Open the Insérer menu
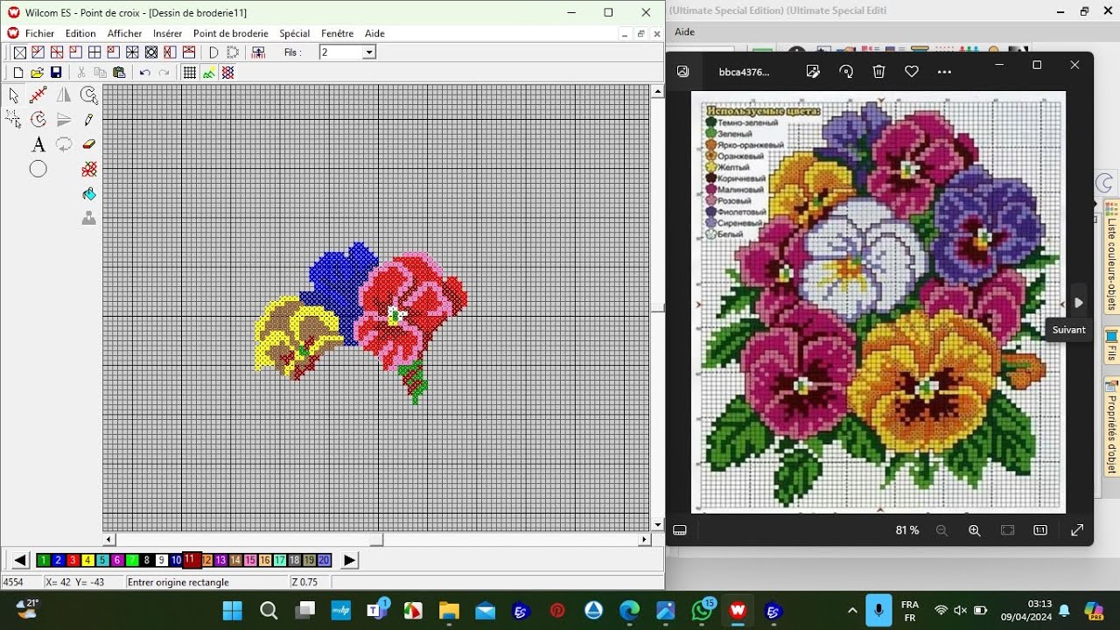 click(x=168, y=33)
